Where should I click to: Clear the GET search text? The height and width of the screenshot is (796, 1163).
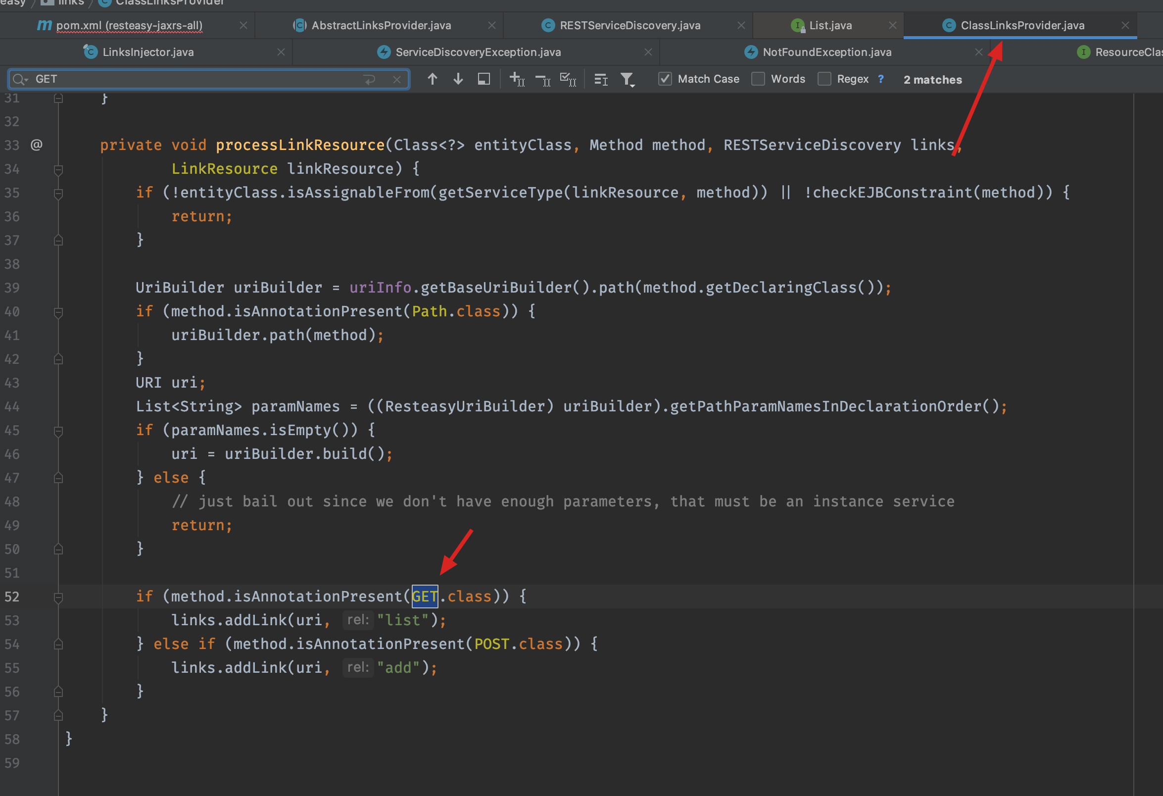click(396, 80)
